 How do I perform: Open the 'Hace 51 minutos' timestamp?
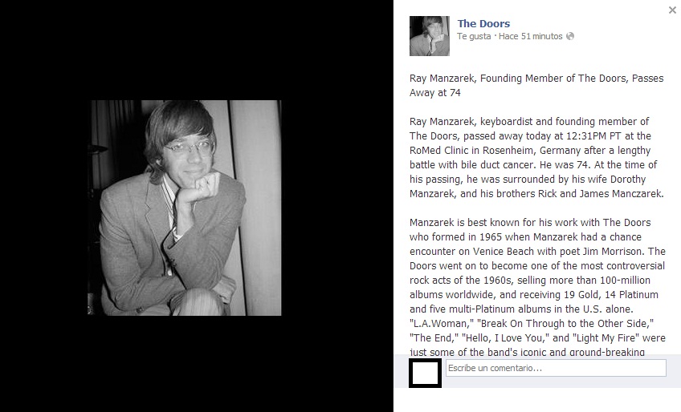click(x=530, y=36)
